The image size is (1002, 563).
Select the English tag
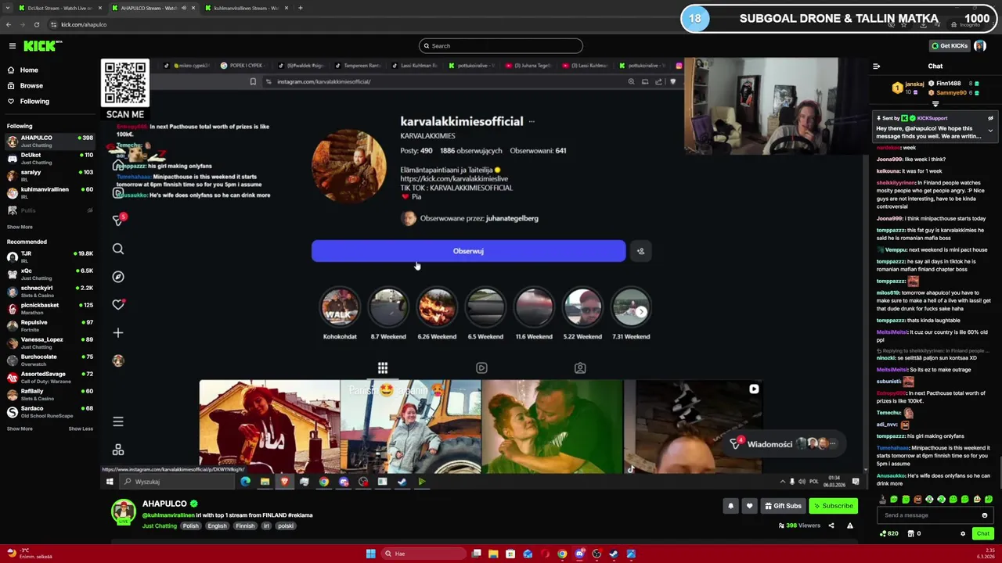(x=217, y=526)
